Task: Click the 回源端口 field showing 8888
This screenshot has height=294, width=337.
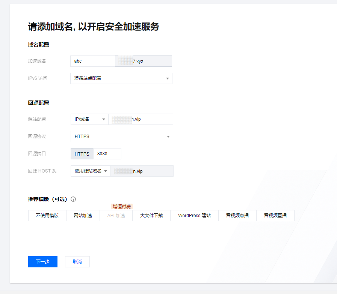Action: (x=107, y=154)
